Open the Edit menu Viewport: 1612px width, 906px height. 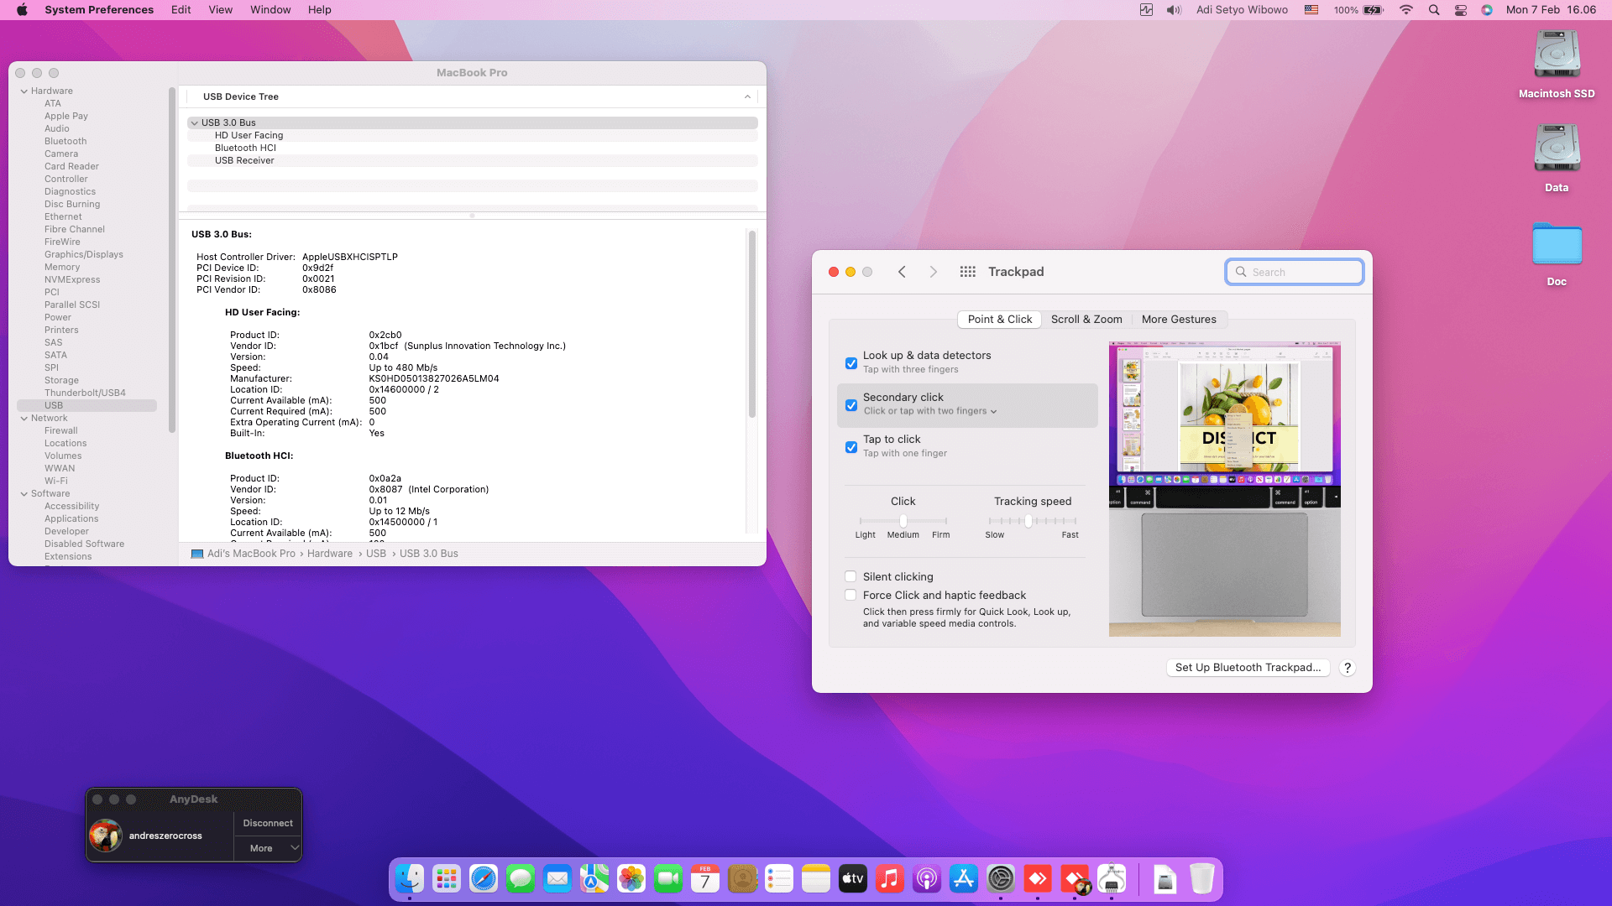pos(181,10)
